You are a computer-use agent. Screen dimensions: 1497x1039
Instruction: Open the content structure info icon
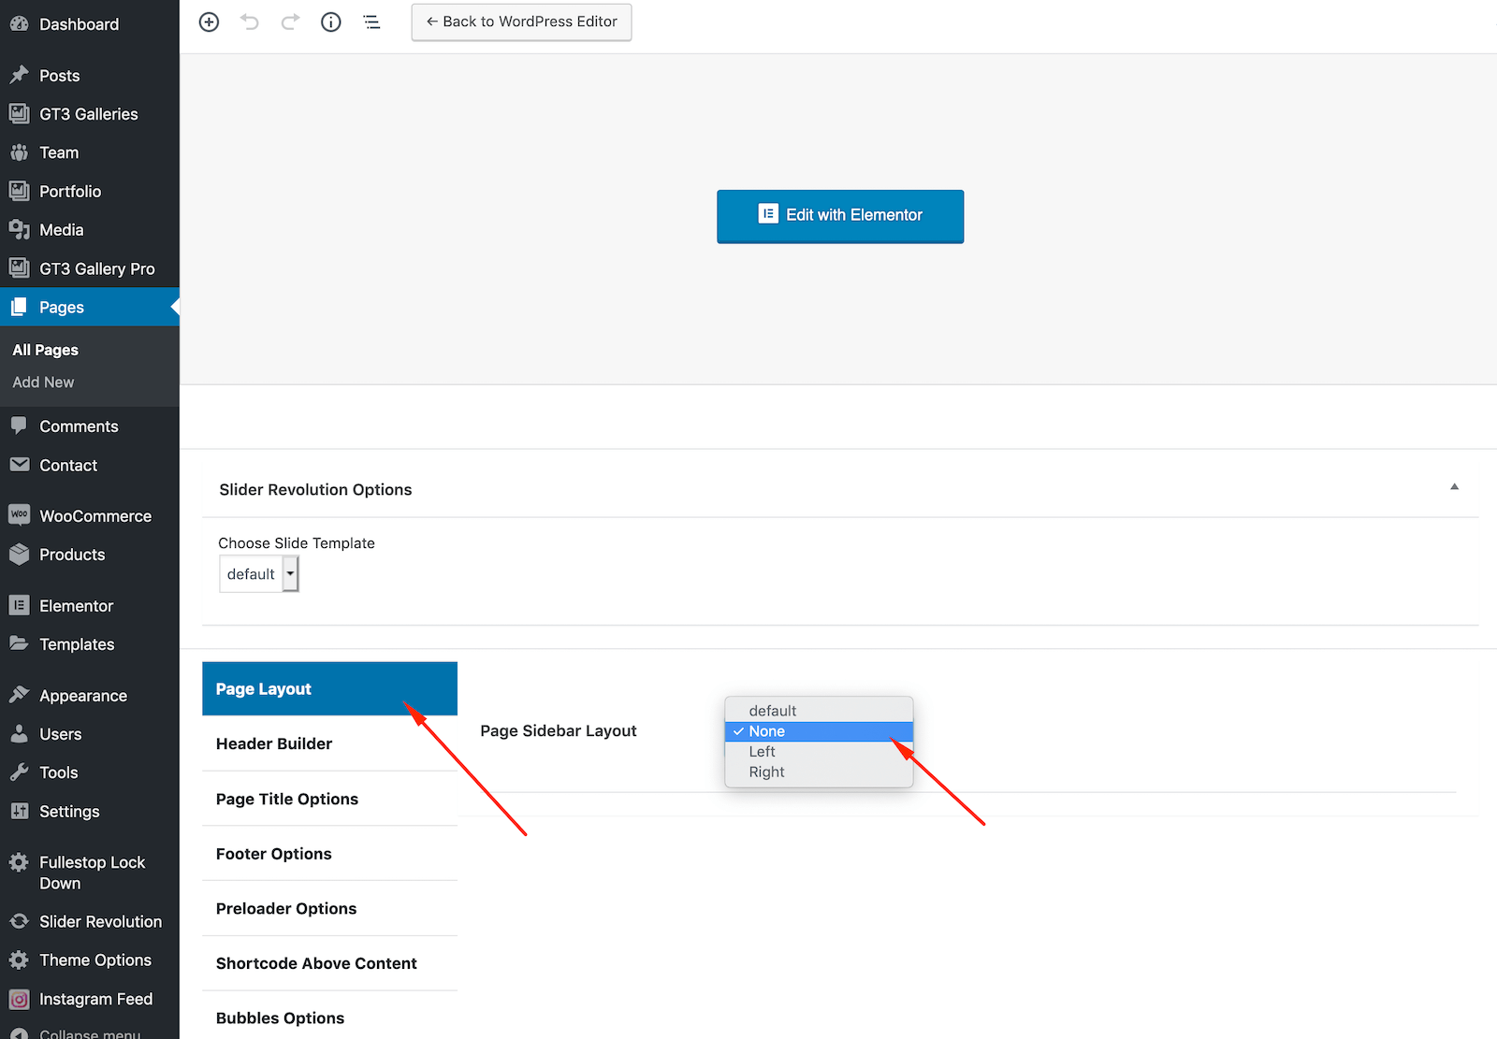pyautogui.click(x=331, y=22)
